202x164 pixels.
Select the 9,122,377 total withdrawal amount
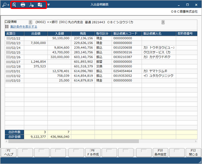click(36, 137)
